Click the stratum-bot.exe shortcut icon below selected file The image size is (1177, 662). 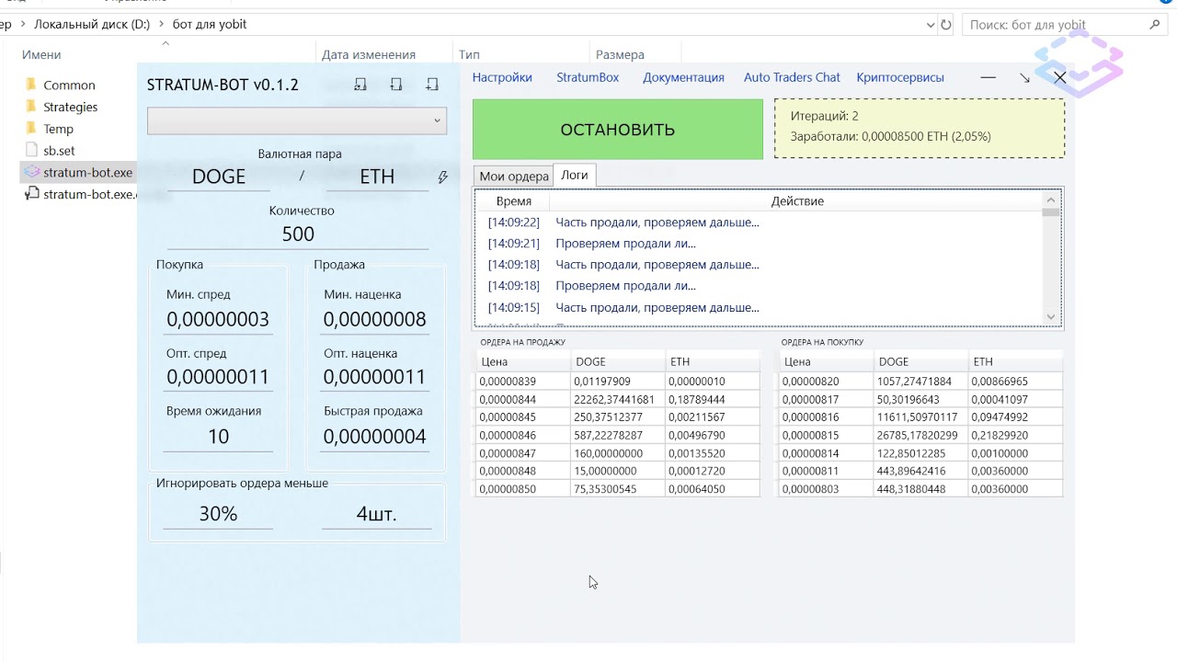coord(31,194)
